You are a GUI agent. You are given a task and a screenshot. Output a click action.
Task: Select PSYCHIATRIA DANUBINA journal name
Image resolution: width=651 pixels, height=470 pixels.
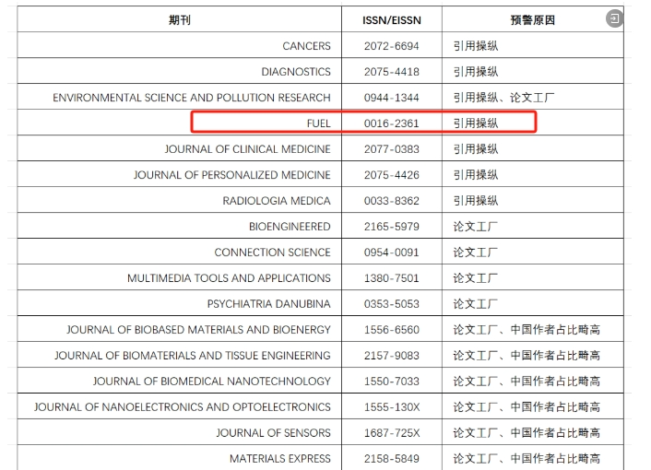pos(268,303)
